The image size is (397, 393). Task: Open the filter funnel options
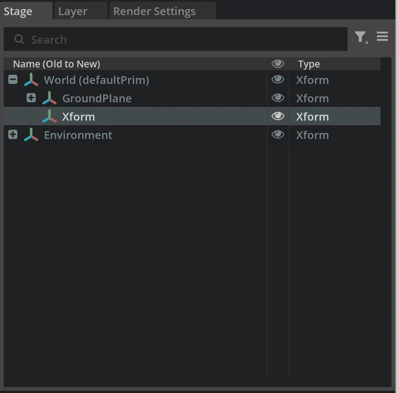tap(361, 37)
